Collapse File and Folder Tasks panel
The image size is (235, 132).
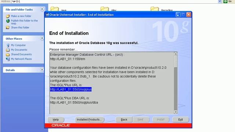click(42, 9)
